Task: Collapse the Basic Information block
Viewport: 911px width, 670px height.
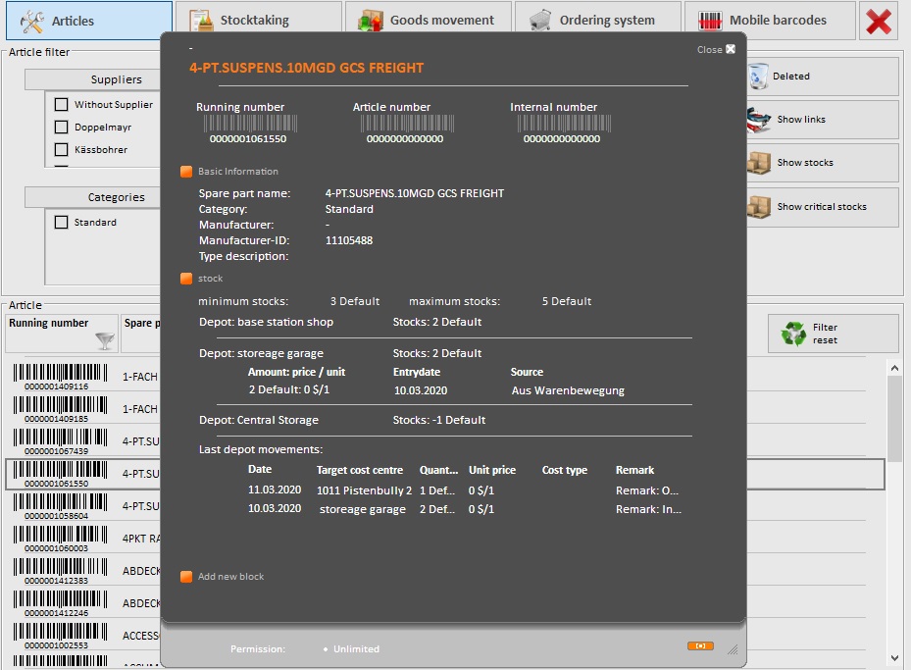Action: (186, 172)
